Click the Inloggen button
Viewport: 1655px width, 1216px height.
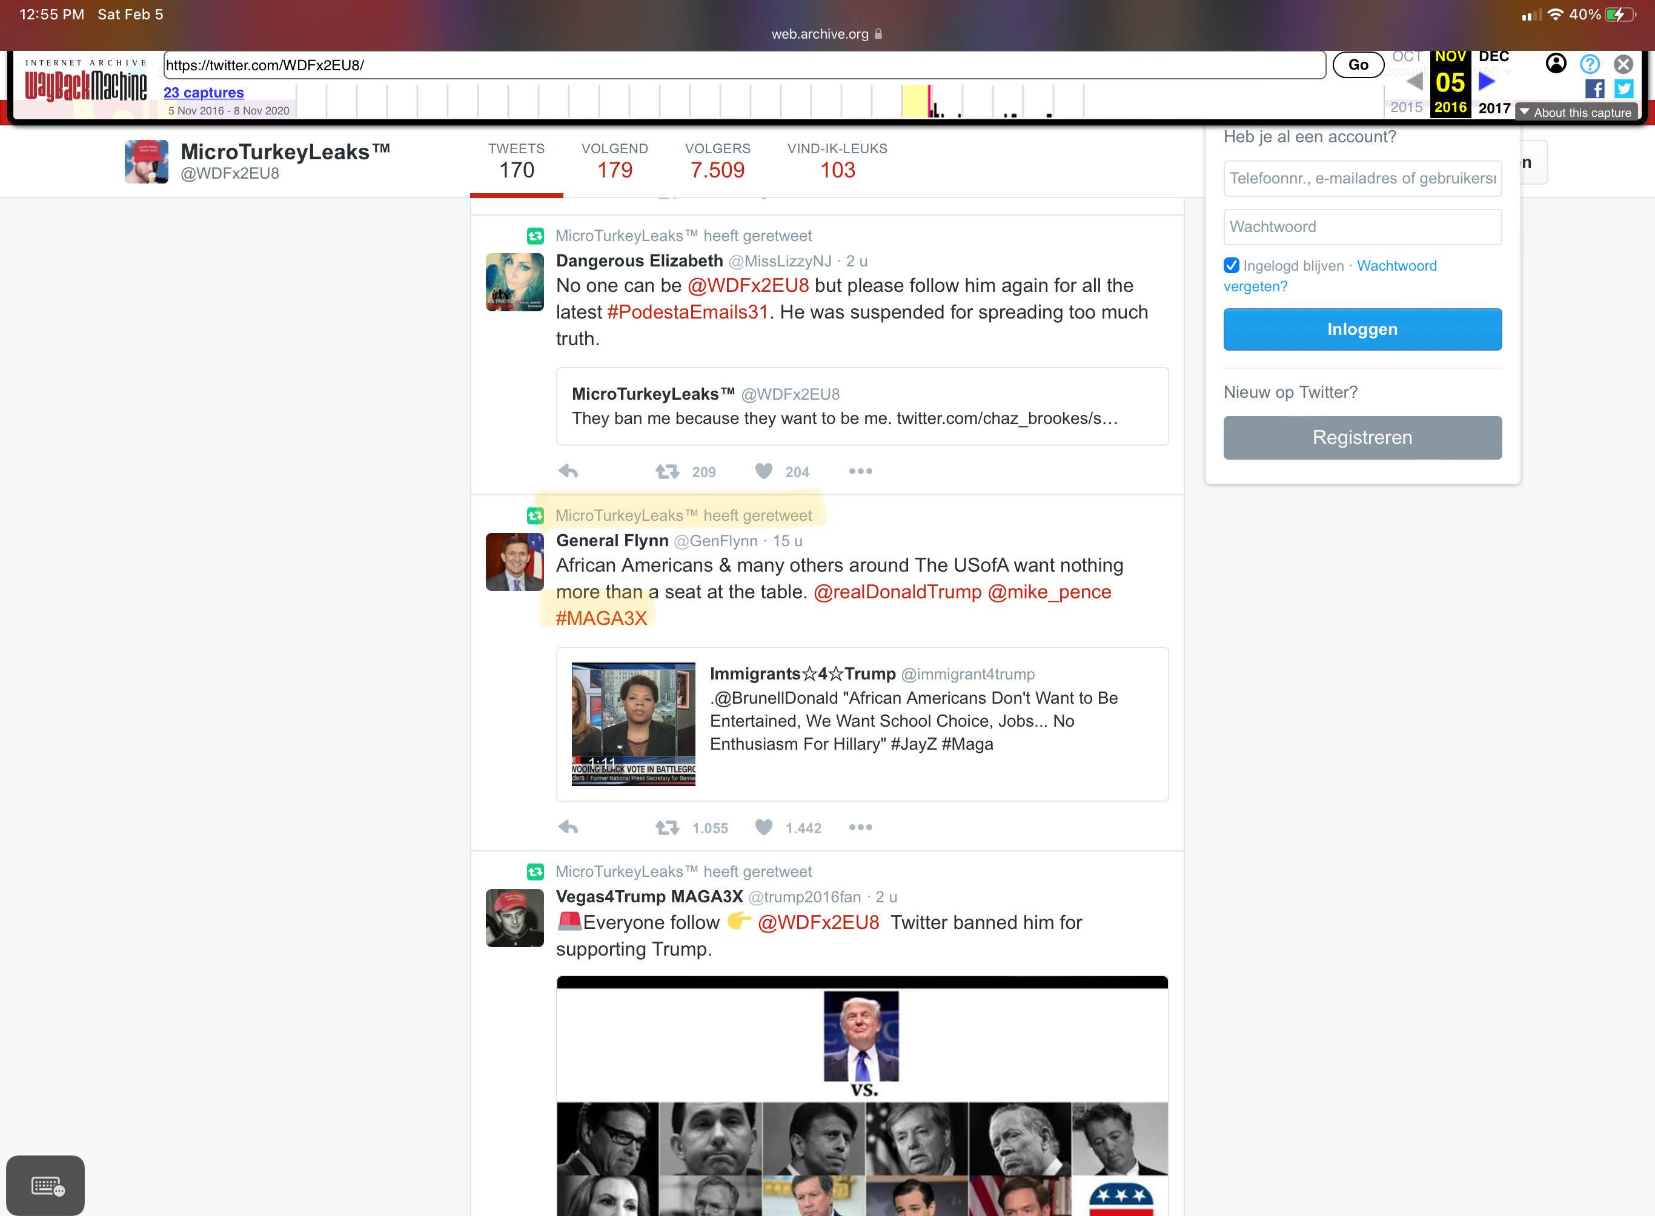pos(1362,329)
